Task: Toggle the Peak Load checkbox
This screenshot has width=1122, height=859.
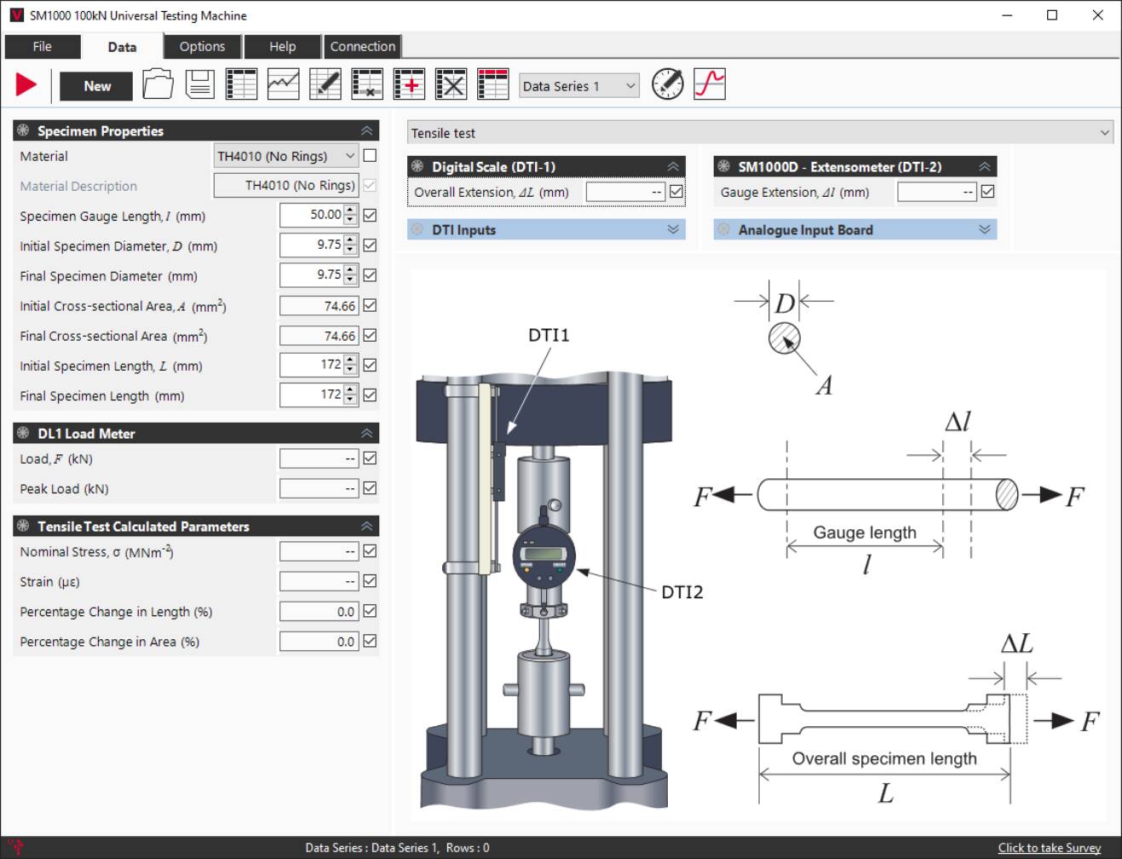Action: [370, 488]
